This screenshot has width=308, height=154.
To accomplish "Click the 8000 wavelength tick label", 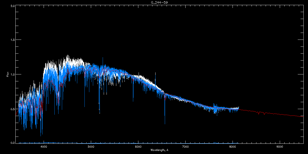I will point(233,147).
